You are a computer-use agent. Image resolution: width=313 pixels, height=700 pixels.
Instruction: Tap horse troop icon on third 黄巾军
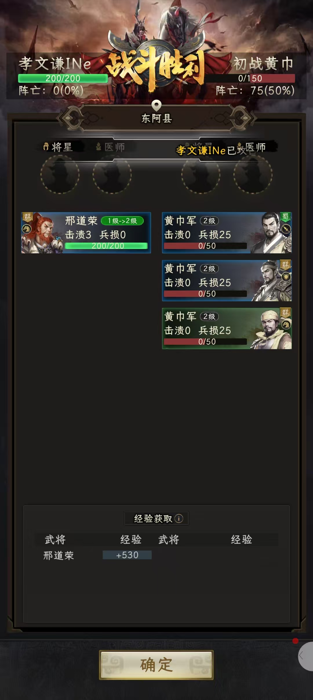pos(286,325)
